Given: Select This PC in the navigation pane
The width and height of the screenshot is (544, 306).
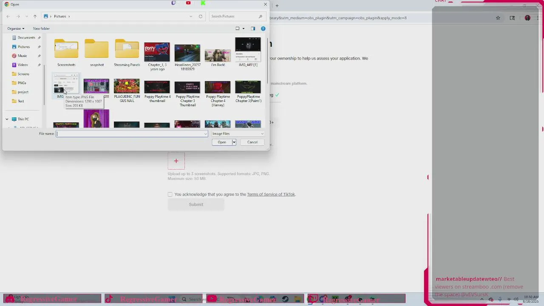Looking at the screenshot, I should [23, 119].
